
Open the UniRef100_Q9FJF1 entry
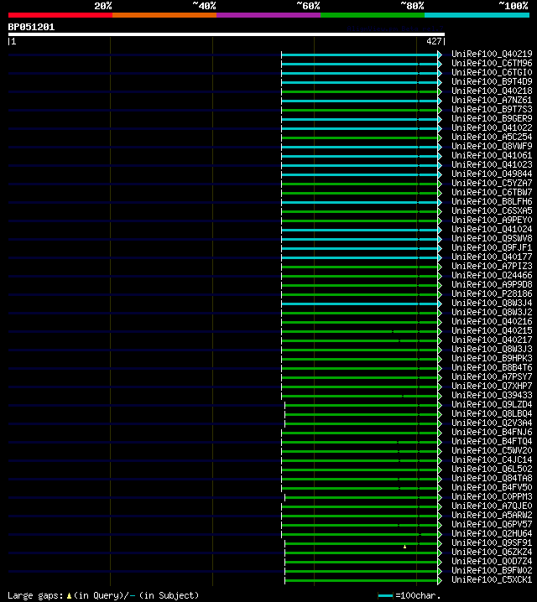point(492,247)
